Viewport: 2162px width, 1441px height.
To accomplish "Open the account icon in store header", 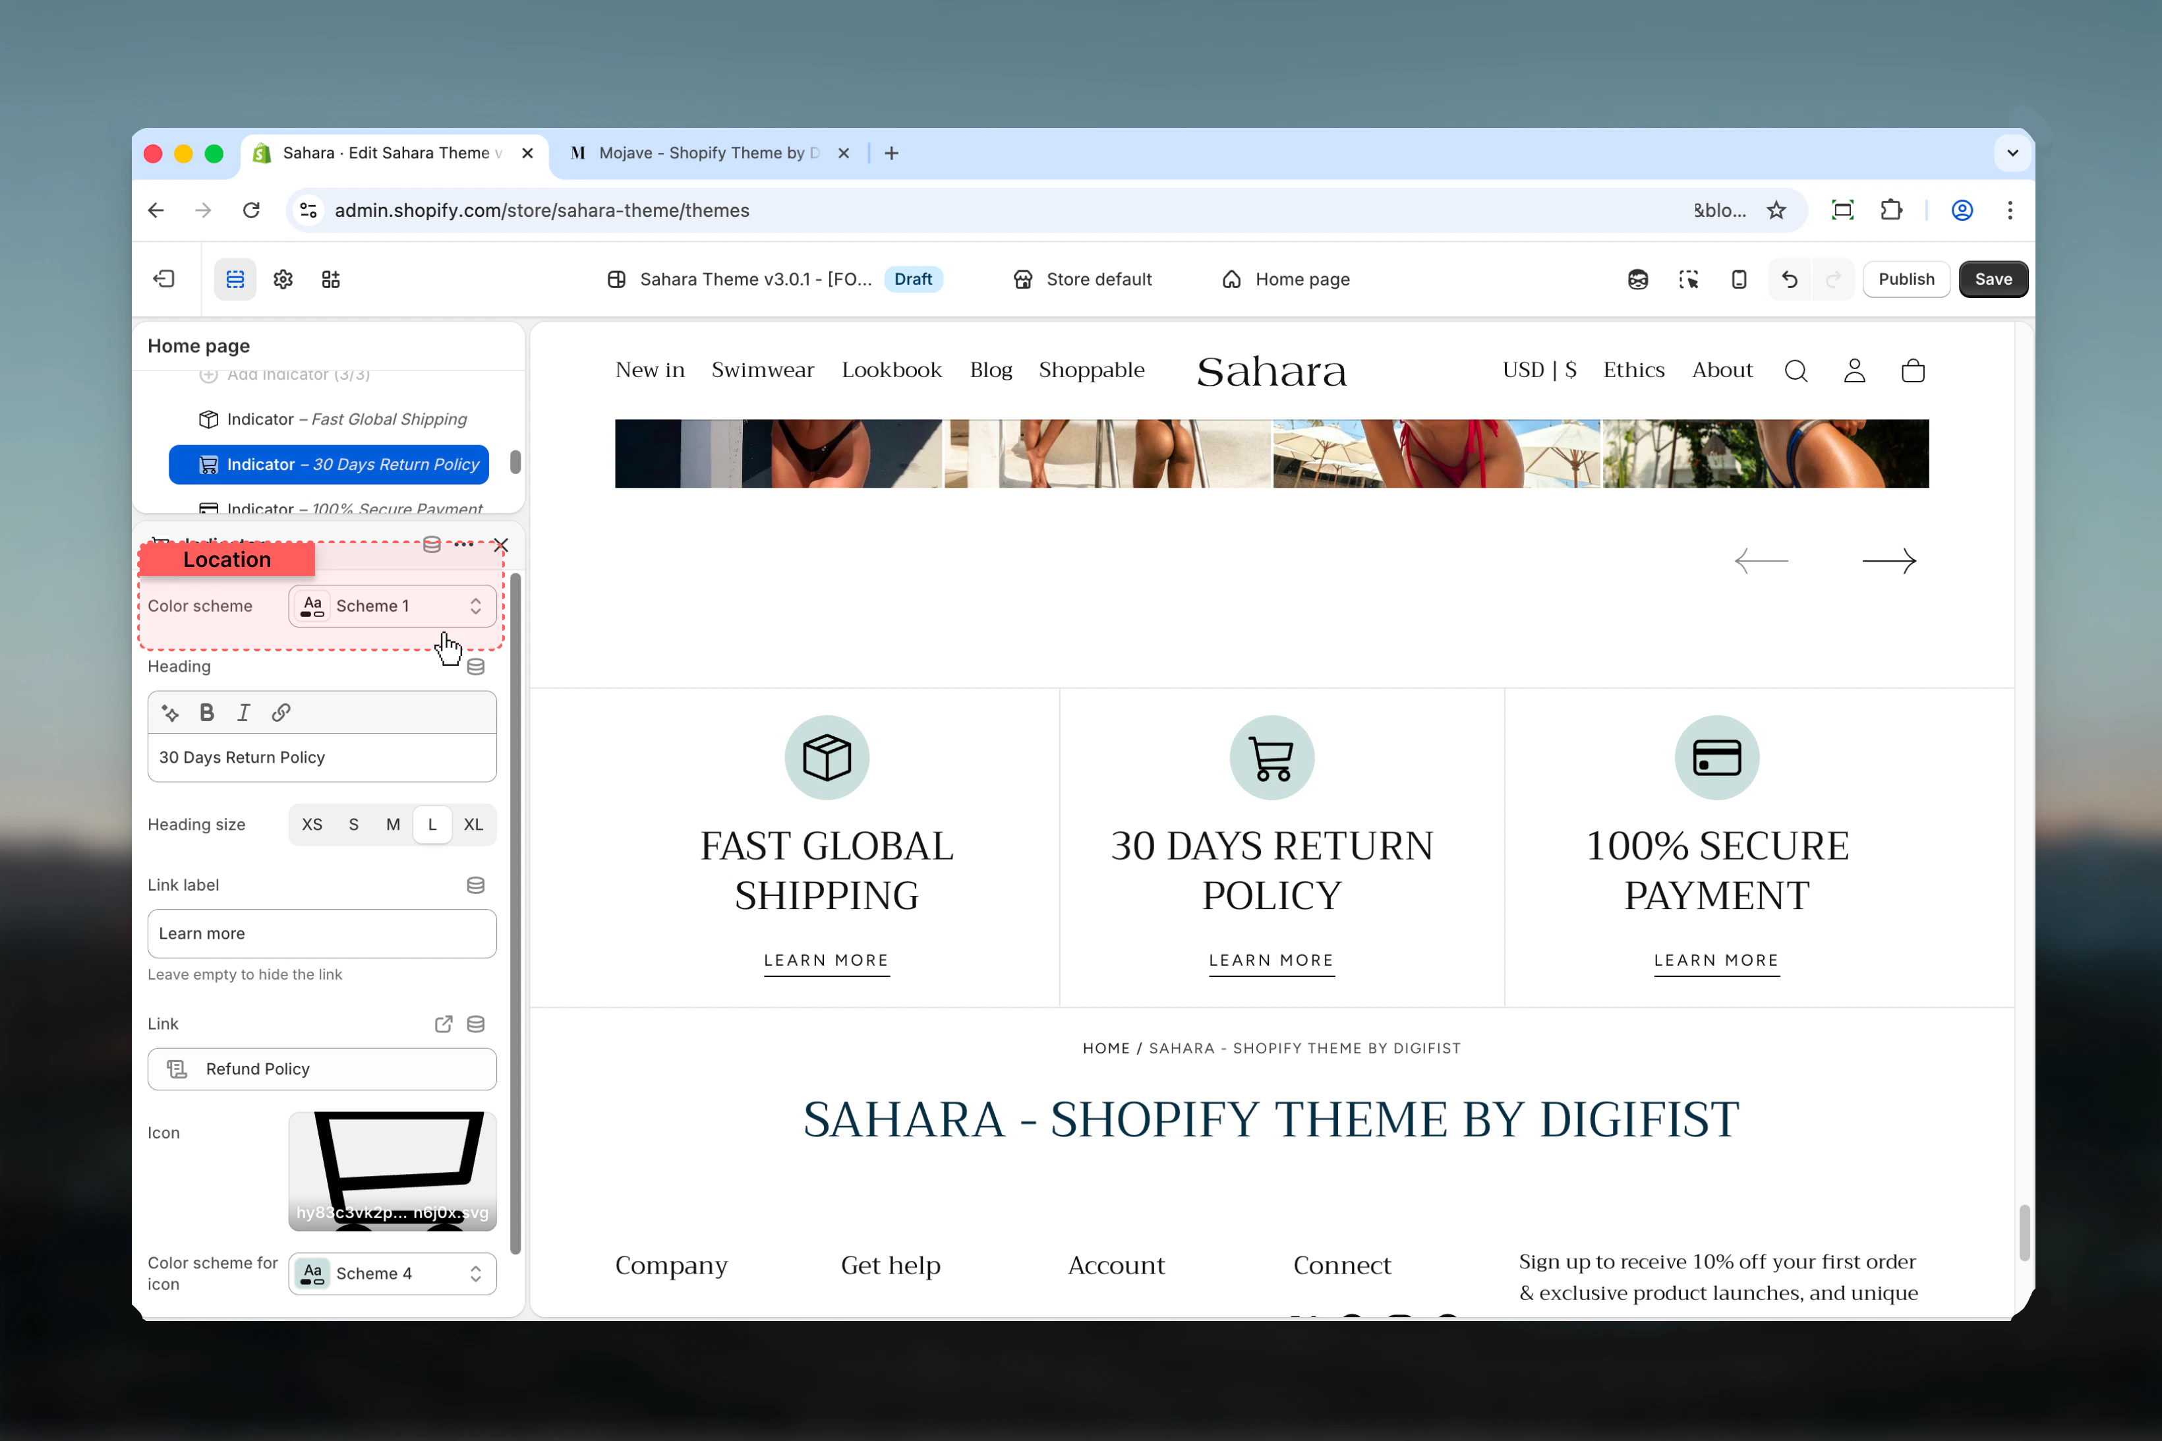I will pos(1855,370).
